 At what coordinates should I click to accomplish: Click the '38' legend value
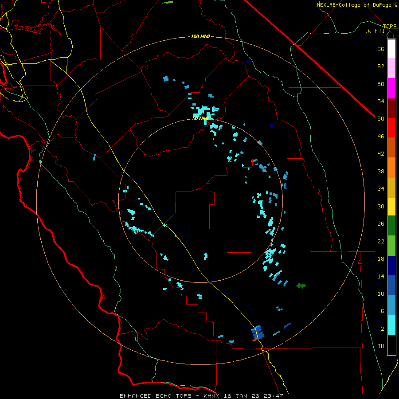pyautogui.click(x=381, y=172)
